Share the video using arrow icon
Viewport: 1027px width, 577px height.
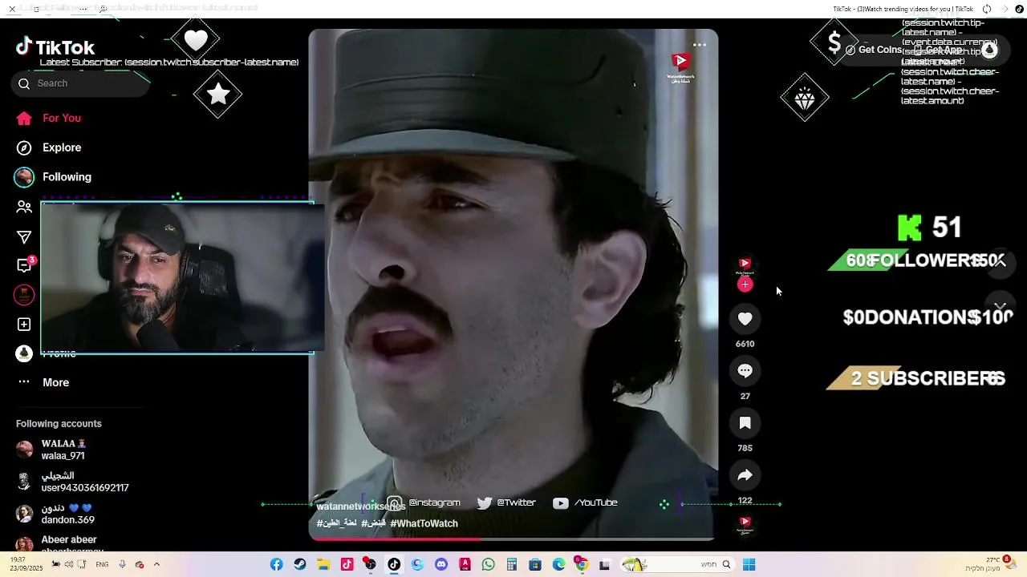tap(745, 475)
